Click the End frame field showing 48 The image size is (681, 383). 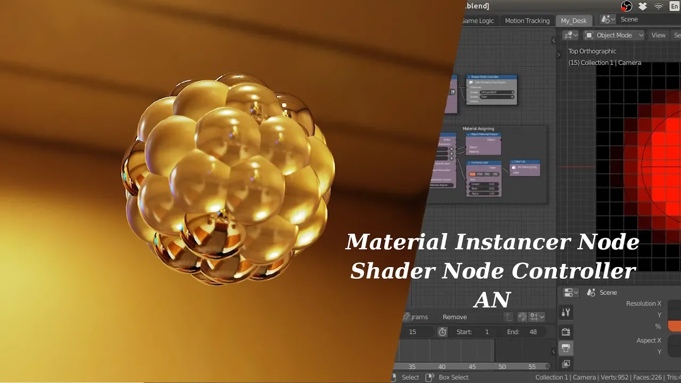point(522,332)
